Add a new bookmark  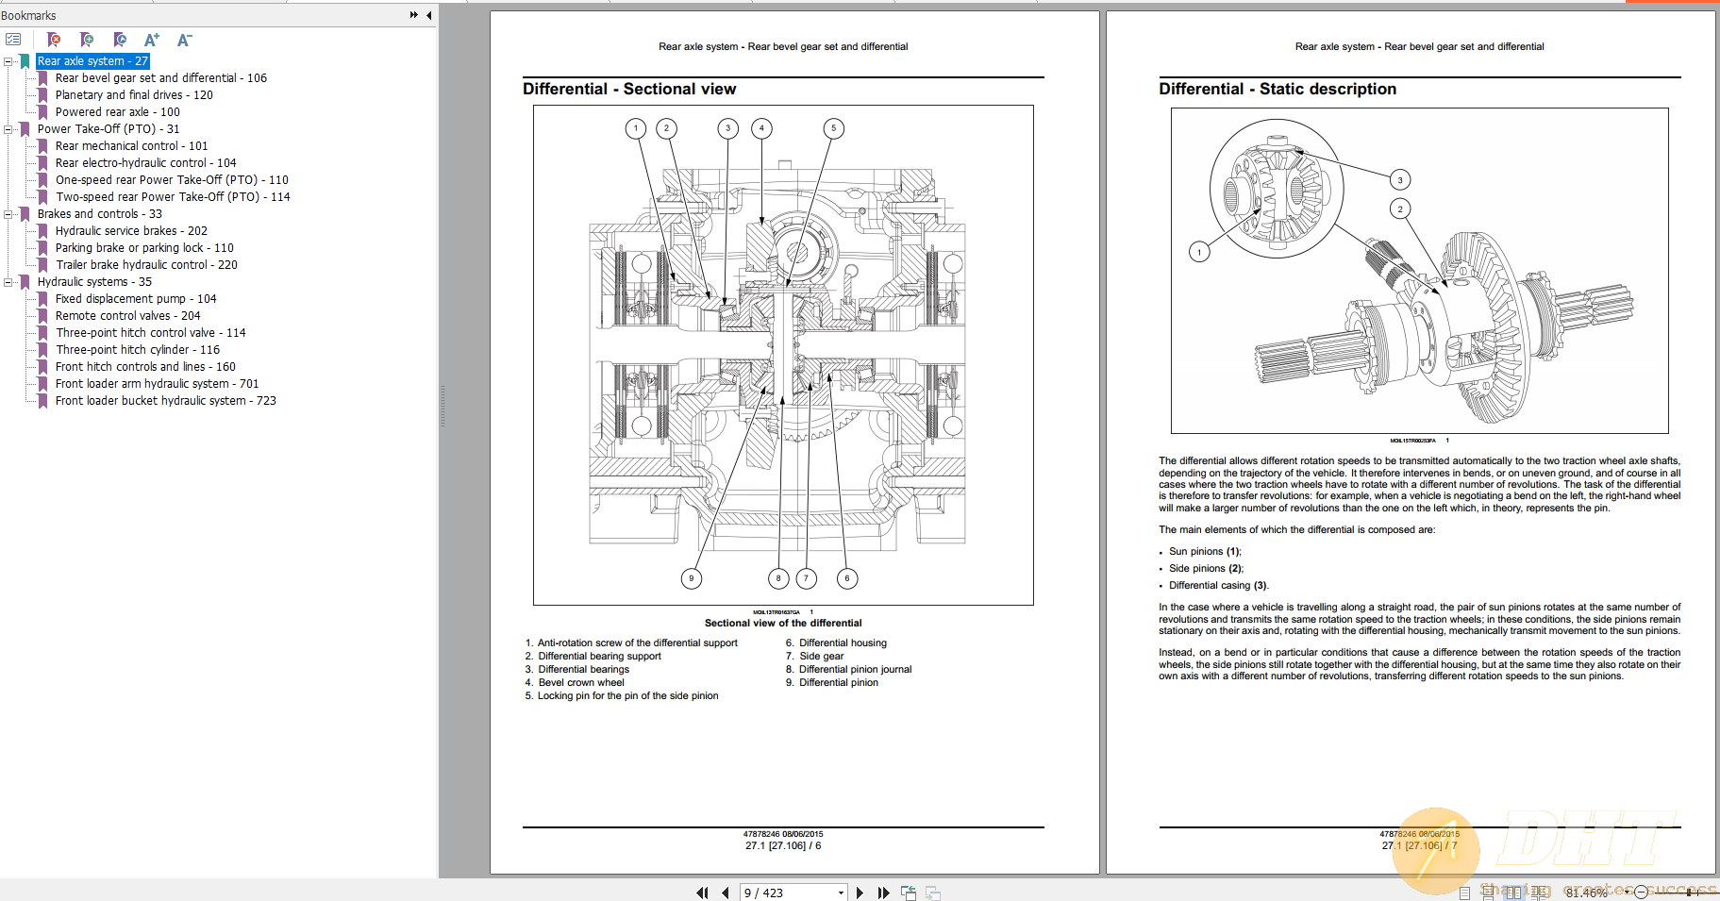87,40
